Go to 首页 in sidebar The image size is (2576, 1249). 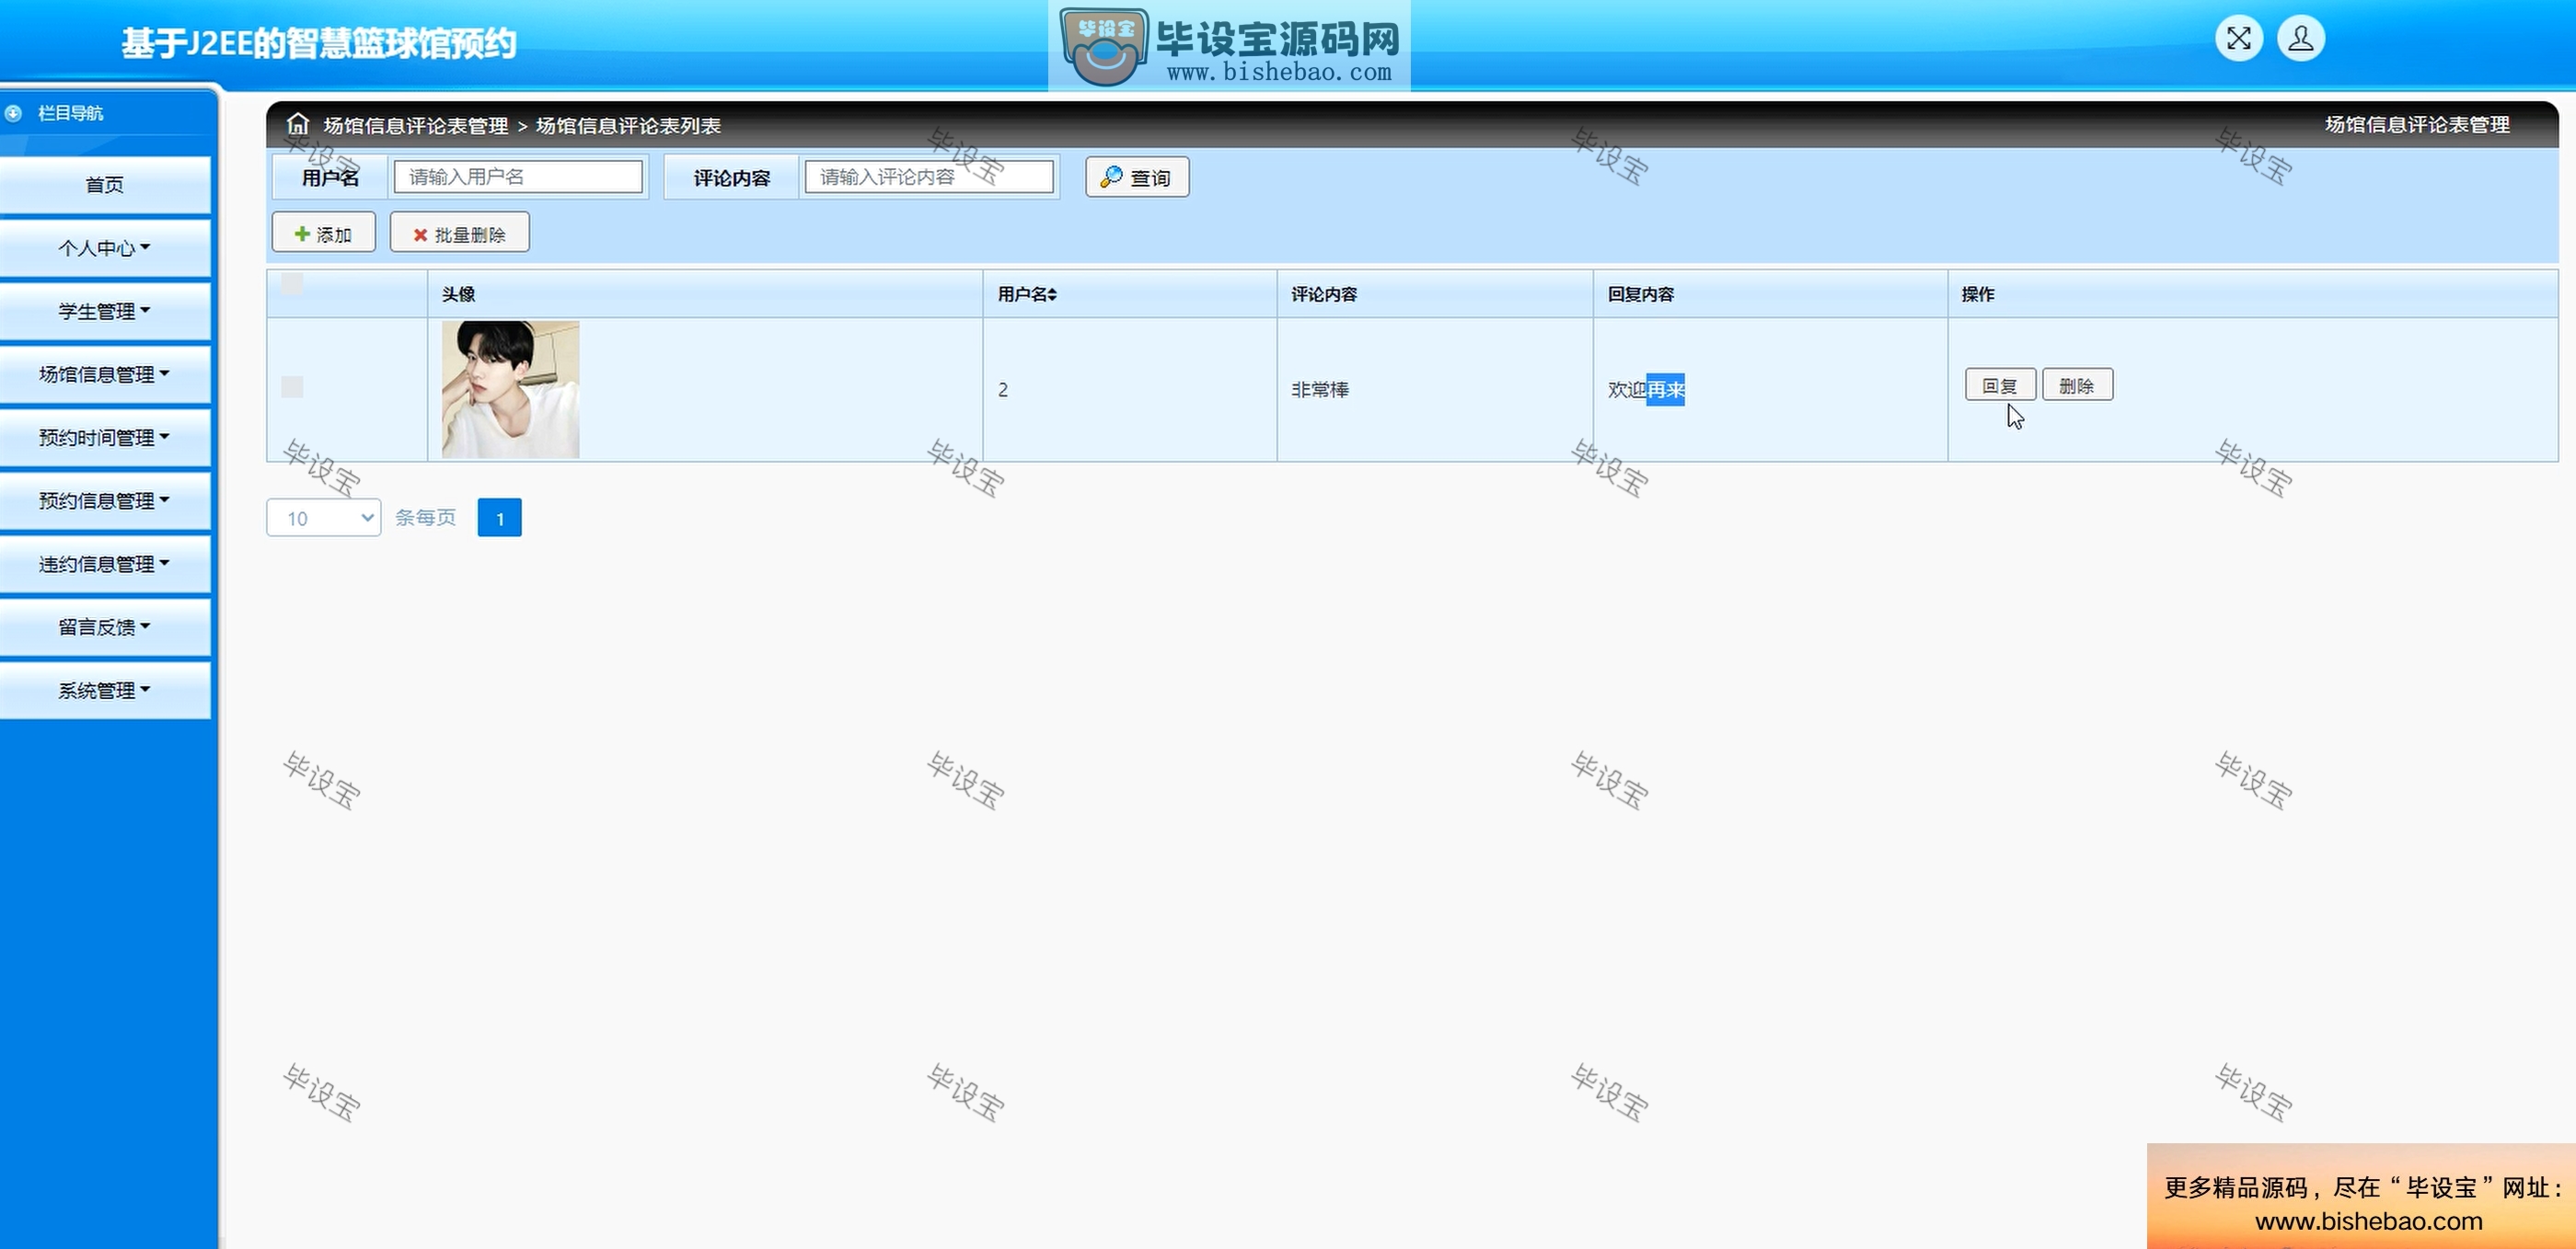(x=105, y=185)
